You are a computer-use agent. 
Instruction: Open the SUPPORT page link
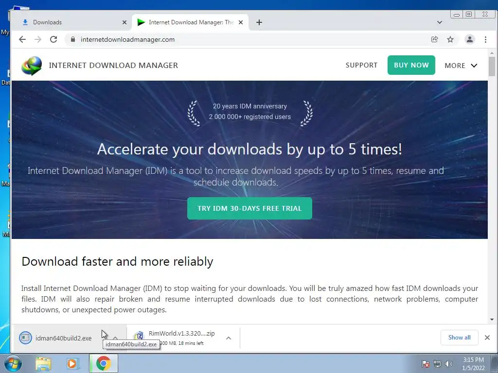tap(361, 65)
